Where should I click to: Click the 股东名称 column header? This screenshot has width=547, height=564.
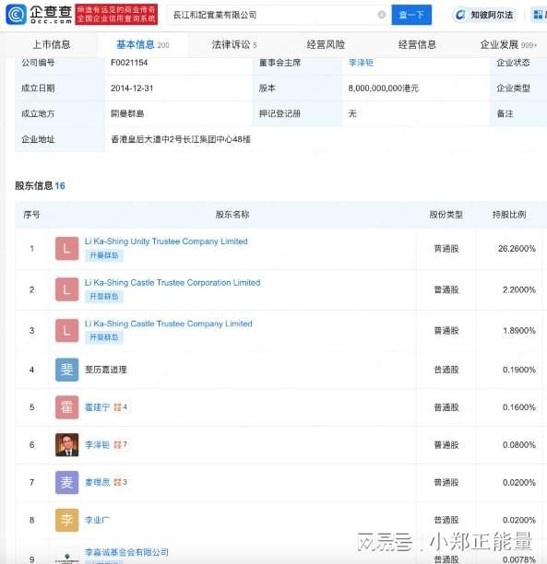[x=232, y=215]
